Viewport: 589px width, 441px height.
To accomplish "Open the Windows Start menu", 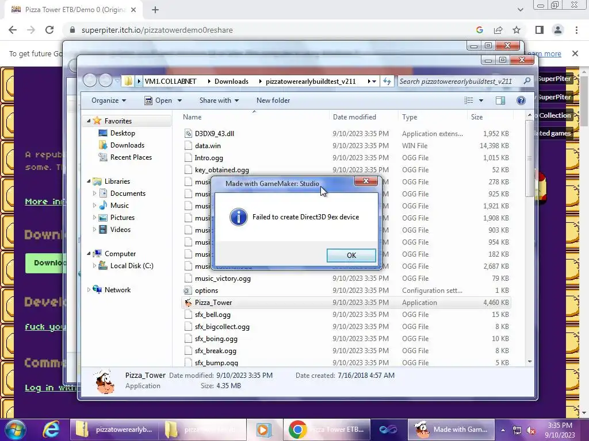I will 16,430.
